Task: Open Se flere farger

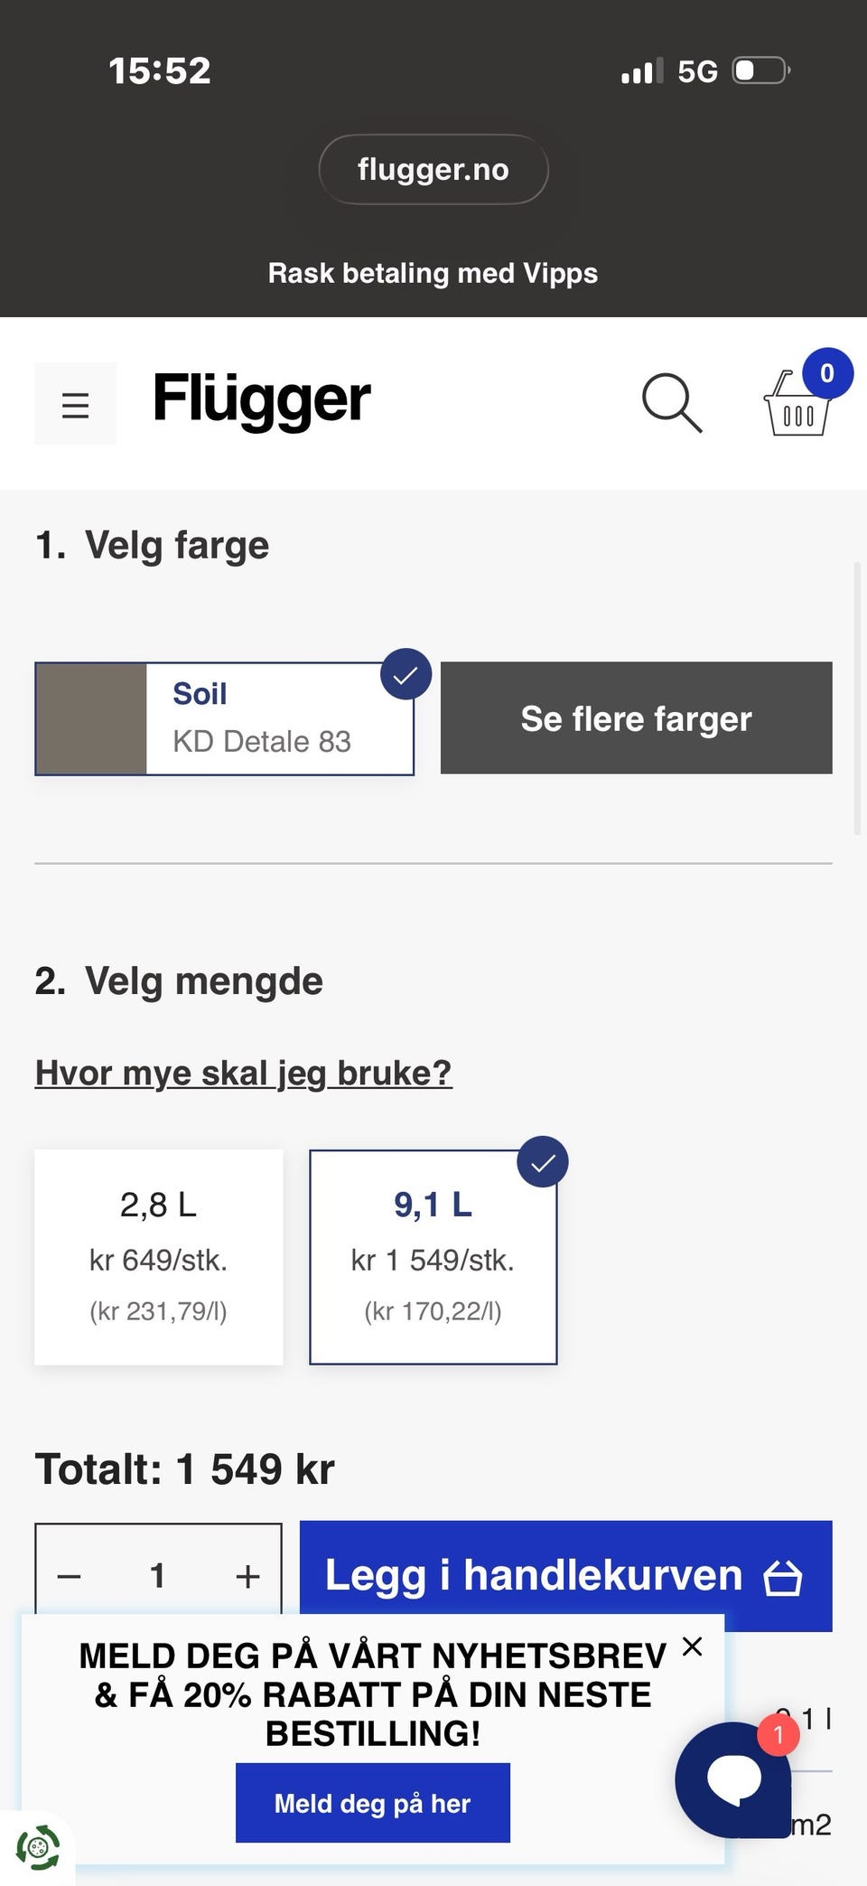Action: click(636, 718)
